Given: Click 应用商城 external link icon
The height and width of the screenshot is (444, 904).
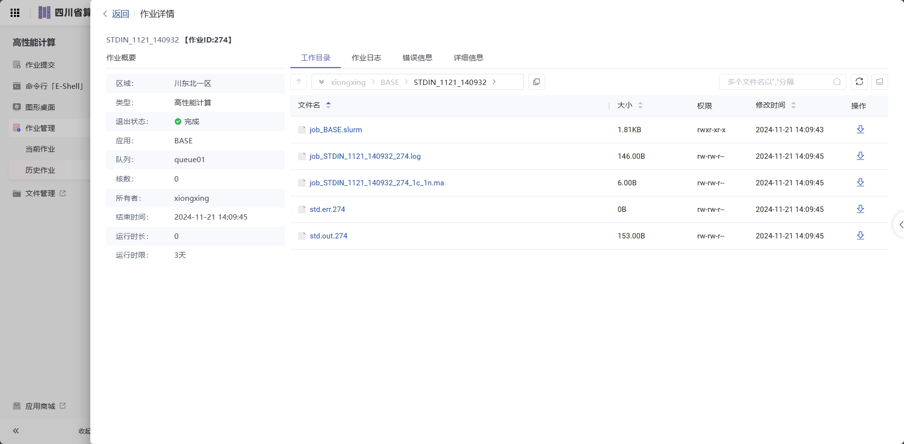Looking at the screenshot, I should click(63, 406).
